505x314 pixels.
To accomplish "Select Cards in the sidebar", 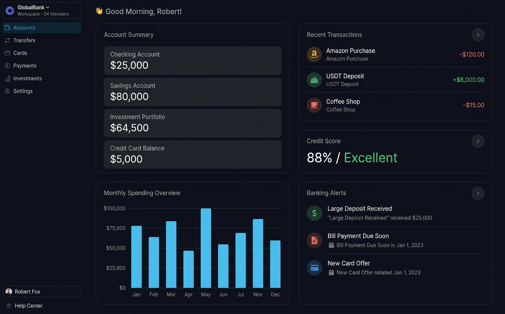I will pyautogui.click(x=20, y=53).
